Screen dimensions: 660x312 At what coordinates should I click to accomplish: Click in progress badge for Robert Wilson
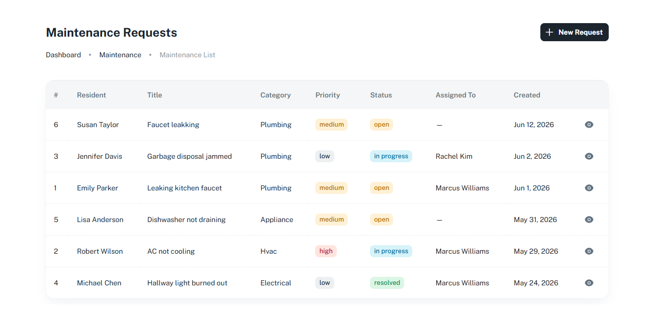coord(391,251)
